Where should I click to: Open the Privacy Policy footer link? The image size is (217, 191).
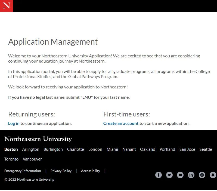pyautogui.click(x=61, y=171)
